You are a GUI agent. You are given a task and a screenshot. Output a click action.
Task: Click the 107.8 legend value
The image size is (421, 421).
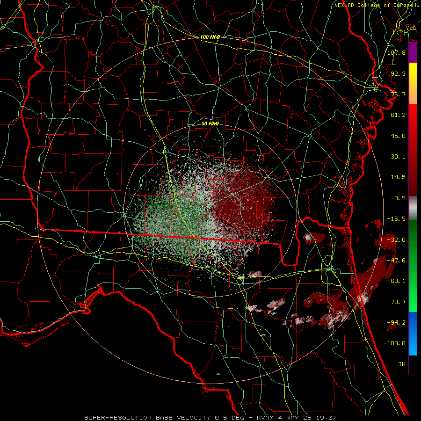(396, 52)
